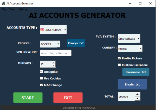Screen dimensions: 156x110
Task: Enable the Use Cookies checkbox
Action: 42,78
